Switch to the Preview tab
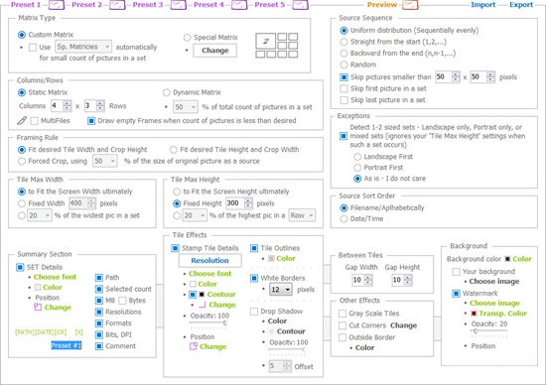This screenshot has width=546, height=385. pos(382,5)
